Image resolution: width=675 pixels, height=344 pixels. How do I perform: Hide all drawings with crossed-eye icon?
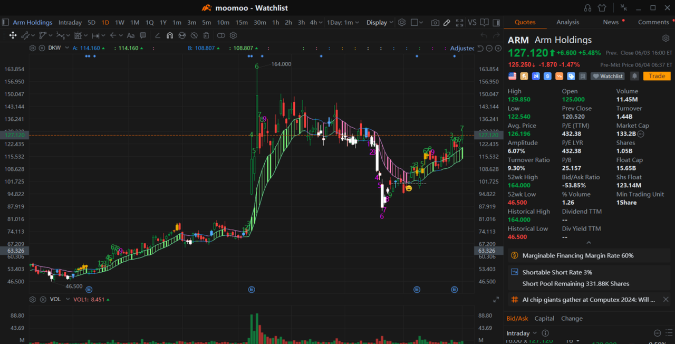(194, 35)
